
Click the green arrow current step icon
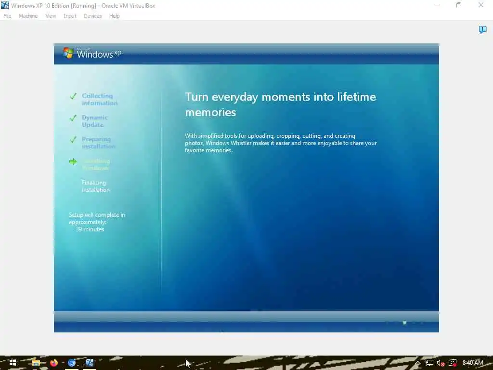(73, 161)
